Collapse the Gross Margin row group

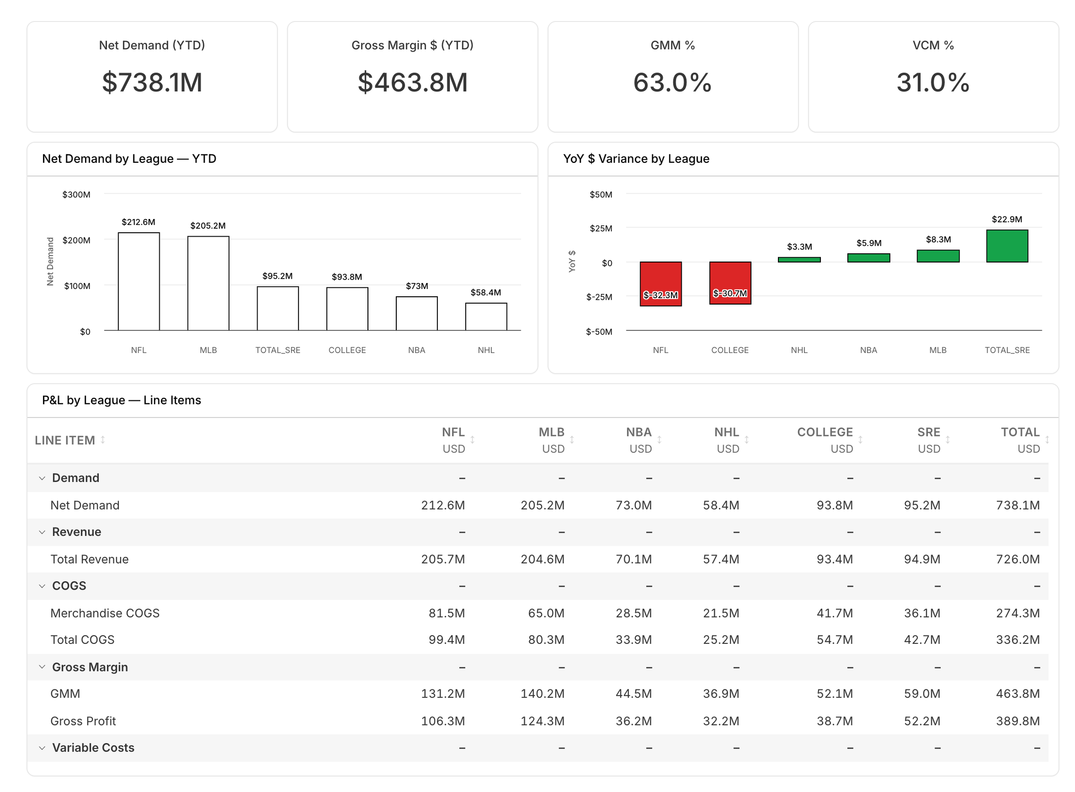tap(42, 667)
